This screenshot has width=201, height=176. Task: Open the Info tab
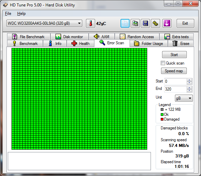(55, 44)
